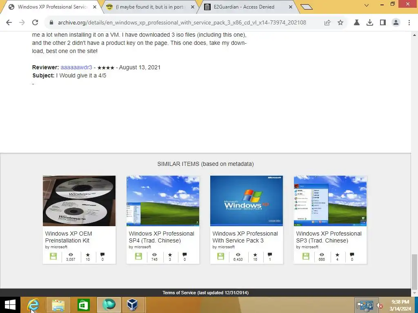
Task: Click the archive.org address bar
Action: (x=182, y=23)
